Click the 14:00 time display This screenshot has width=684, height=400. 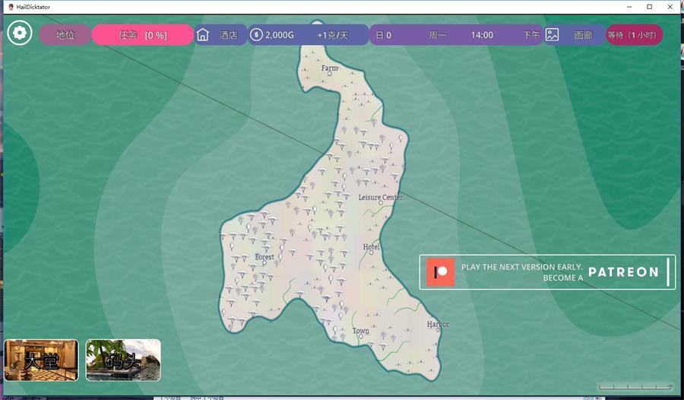482,35
